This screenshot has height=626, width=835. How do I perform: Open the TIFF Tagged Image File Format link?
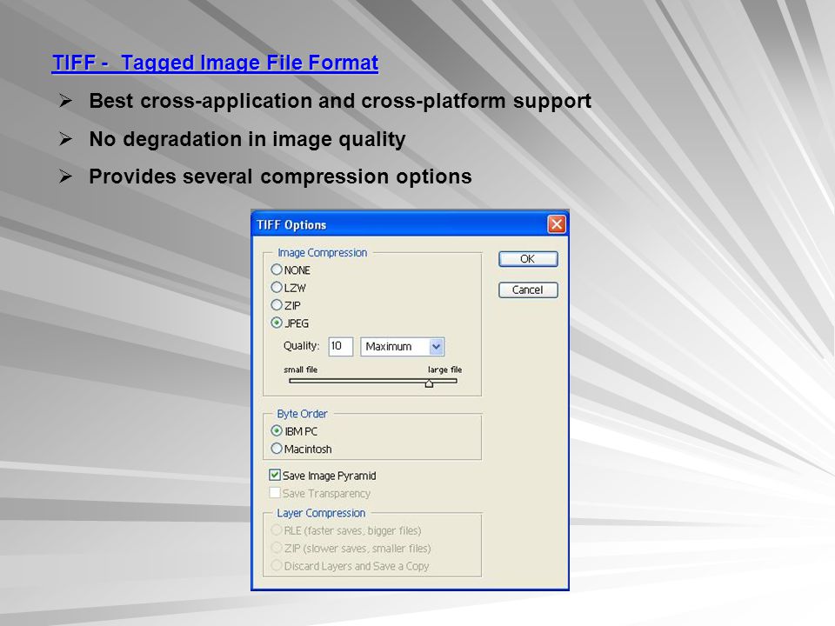tap(215, 63)
